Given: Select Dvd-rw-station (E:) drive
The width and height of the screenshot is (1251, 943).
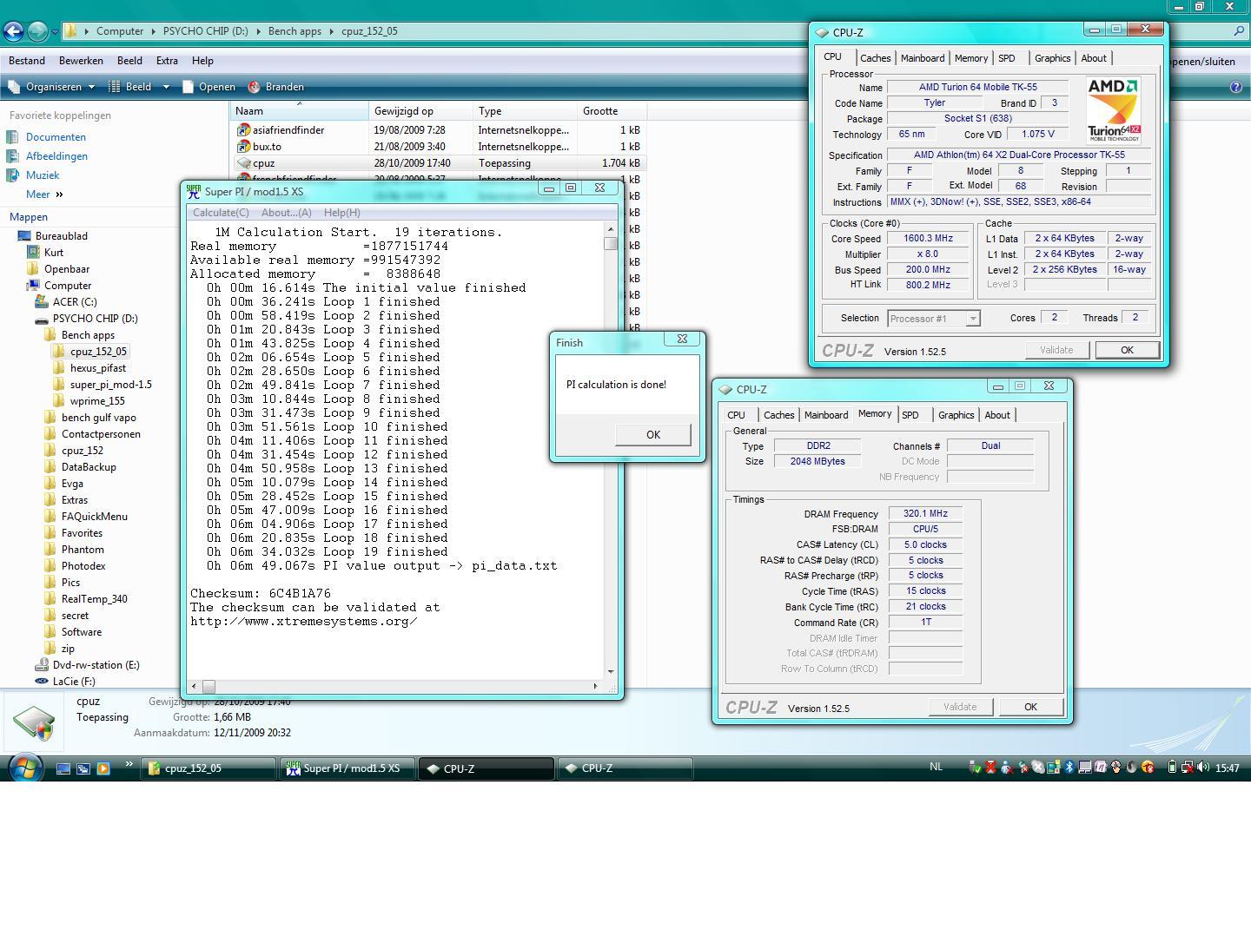Looking at the screenshot, I should [x=96, y=665].
